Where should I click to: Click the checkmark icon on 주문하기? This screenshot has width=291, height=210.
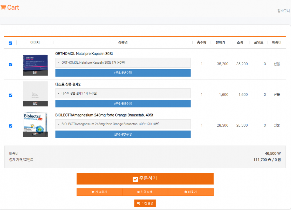point(135,179)
